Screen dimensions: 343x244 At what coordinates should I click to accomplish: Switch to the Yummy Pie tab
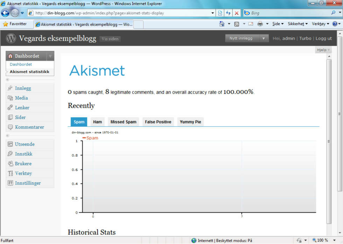[x=190, y=122]
